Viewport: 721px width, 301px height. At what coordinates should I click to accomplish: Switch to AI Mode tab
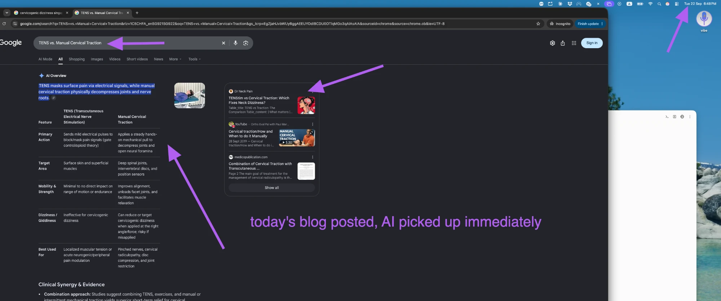pyautogui.click(x=45, y=59)
